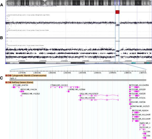The image size is (152, 139).
Task: Select the SIL1|NM_022464 label
Action: pyautogui.click(x=87, y=98)
